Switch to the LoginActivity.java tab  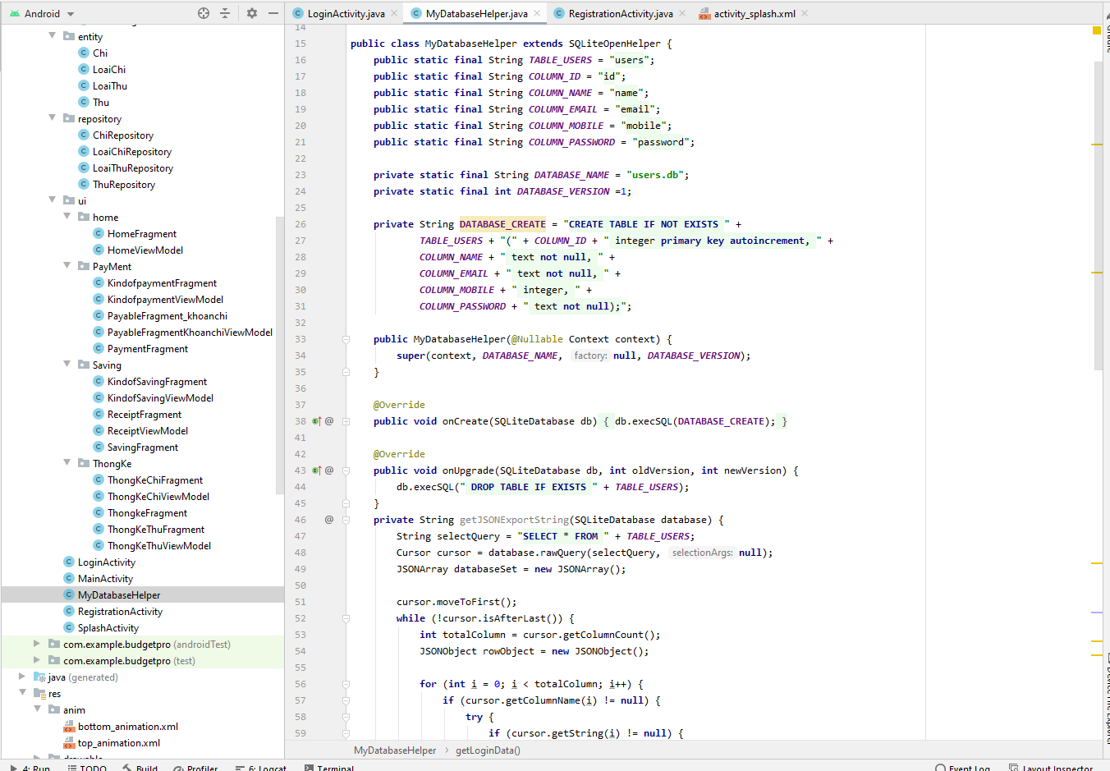pos(345,13)
